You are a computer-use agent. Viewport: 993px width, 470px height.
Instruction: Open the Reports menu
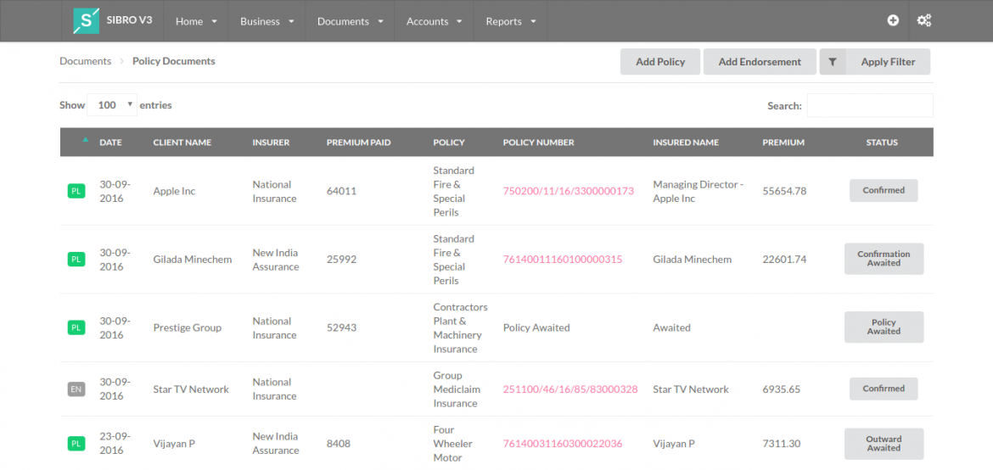point(511,21)
